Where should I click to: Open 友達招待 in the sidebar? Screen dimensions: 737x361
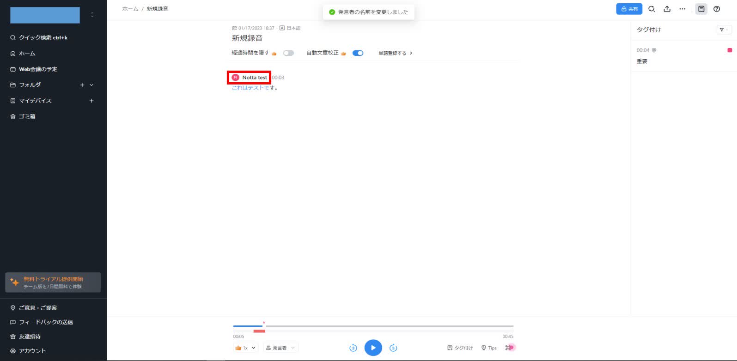[30, 337]
